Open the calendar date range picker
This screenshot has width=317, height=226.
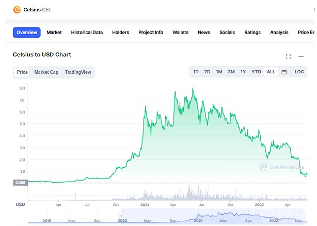coord(284,72)
